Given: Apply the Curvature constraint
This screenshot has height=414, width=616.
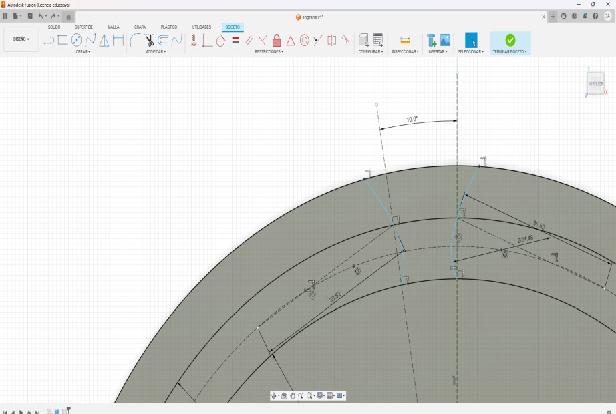Looking at the screenshot, I should 345,40.
